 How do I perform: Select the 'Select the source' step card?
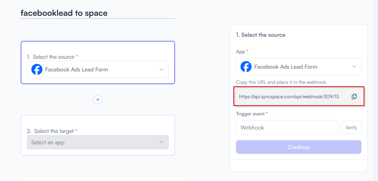tap(98, 63)
